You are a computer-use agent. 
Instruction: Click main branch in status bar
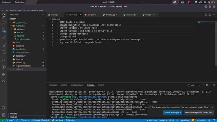tap(10, 120)
